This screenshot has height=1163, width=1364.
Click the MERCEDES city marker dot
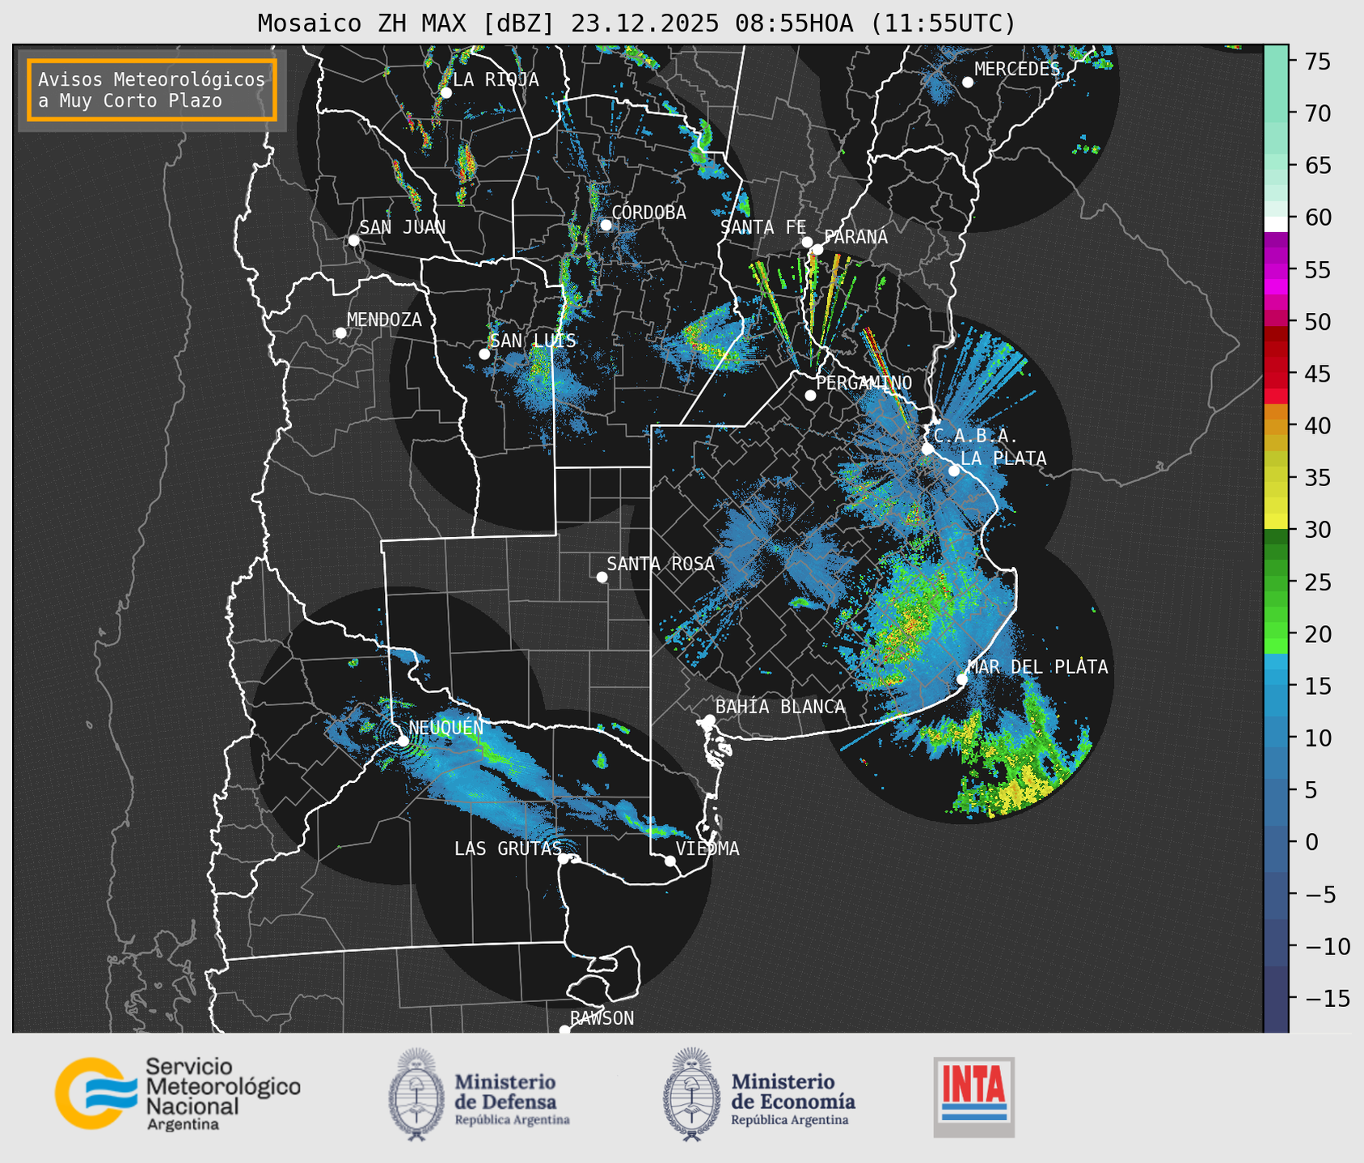(x=967, y=82)
